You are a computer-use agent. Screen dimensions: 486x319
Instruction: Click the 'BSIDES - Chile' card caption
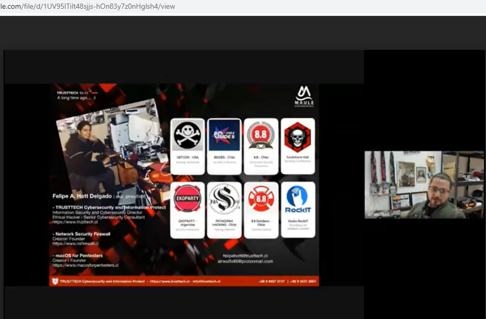[x=225, y=157]
